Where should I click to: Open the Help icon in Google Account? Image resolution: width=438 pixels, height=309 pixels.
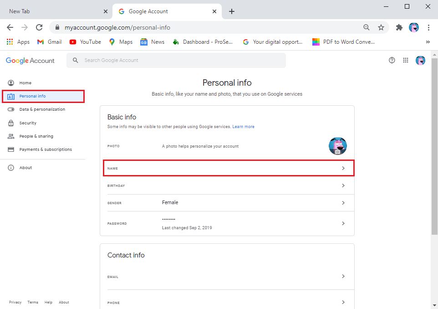[392, 60]
